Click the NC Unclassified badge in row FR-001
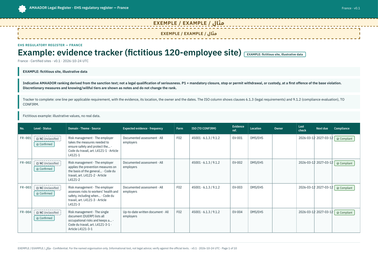The height and width of the screenshot is (268, 378). point(48,139)
